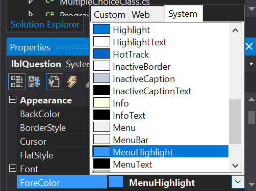
Task: Click the color list scroll down arrow
Action: point(235,166)
